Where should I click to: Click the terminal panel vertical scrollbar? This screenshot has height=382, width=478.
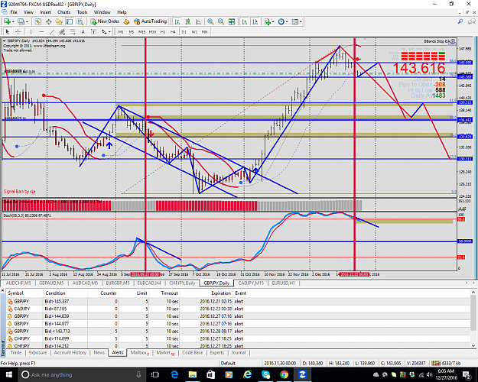point(473,319)
